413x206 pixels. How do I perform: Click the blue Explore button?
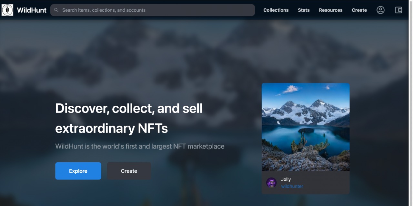pyautogui.click(x=78, y=171)
